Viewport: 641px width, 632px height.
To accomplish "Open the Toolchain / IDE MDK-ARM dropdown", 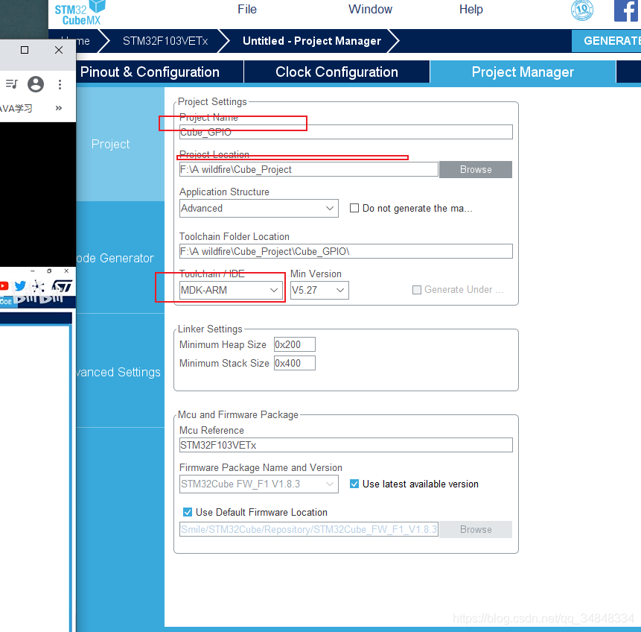I will tap(231, 290).
